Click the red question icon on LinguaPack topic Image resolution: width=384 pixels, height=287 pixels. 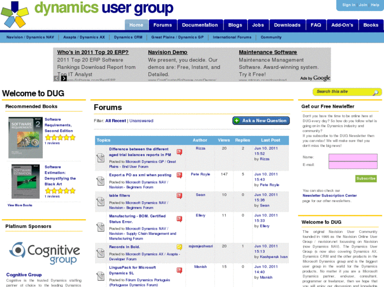pos(180,270)
